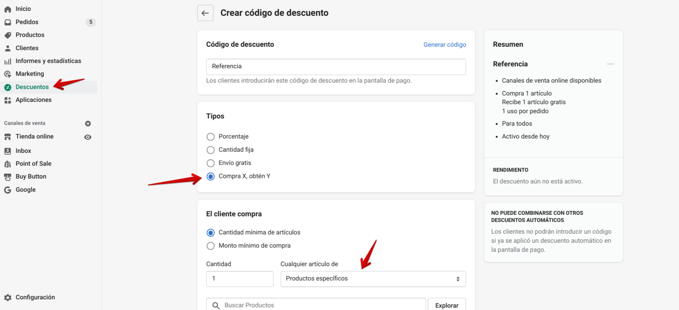
Task: Collapse the Referencia summary section
Action: click(610, 64)
